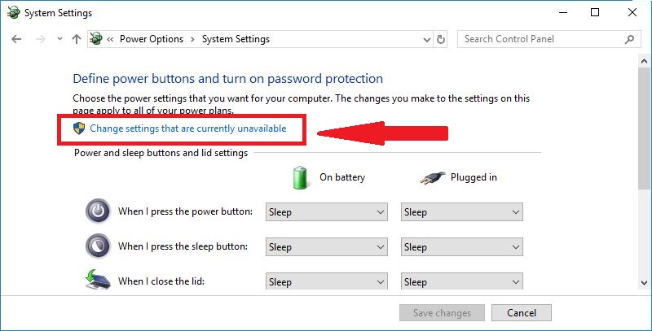The image size is (652, 331).
Task: Go up one level with Up arrow
Action: click(77, 39)
